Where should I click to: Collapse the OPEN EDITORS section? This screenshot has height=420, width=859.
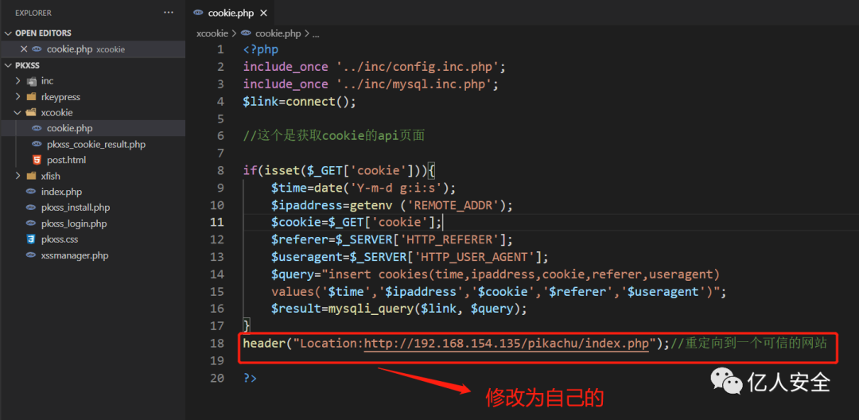(x=8, y=33)
